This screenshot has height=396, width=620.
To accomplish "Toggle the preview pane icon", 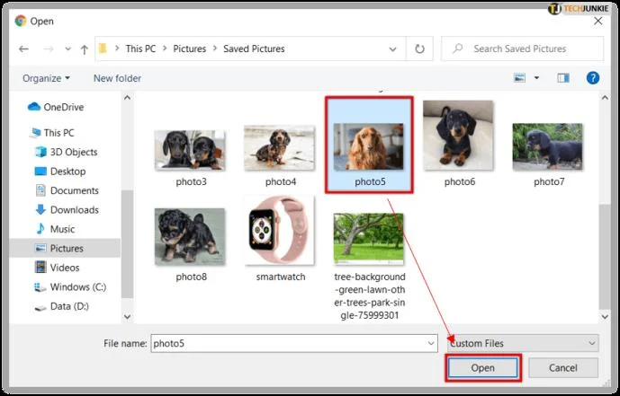I will click(x=563, y=78).
